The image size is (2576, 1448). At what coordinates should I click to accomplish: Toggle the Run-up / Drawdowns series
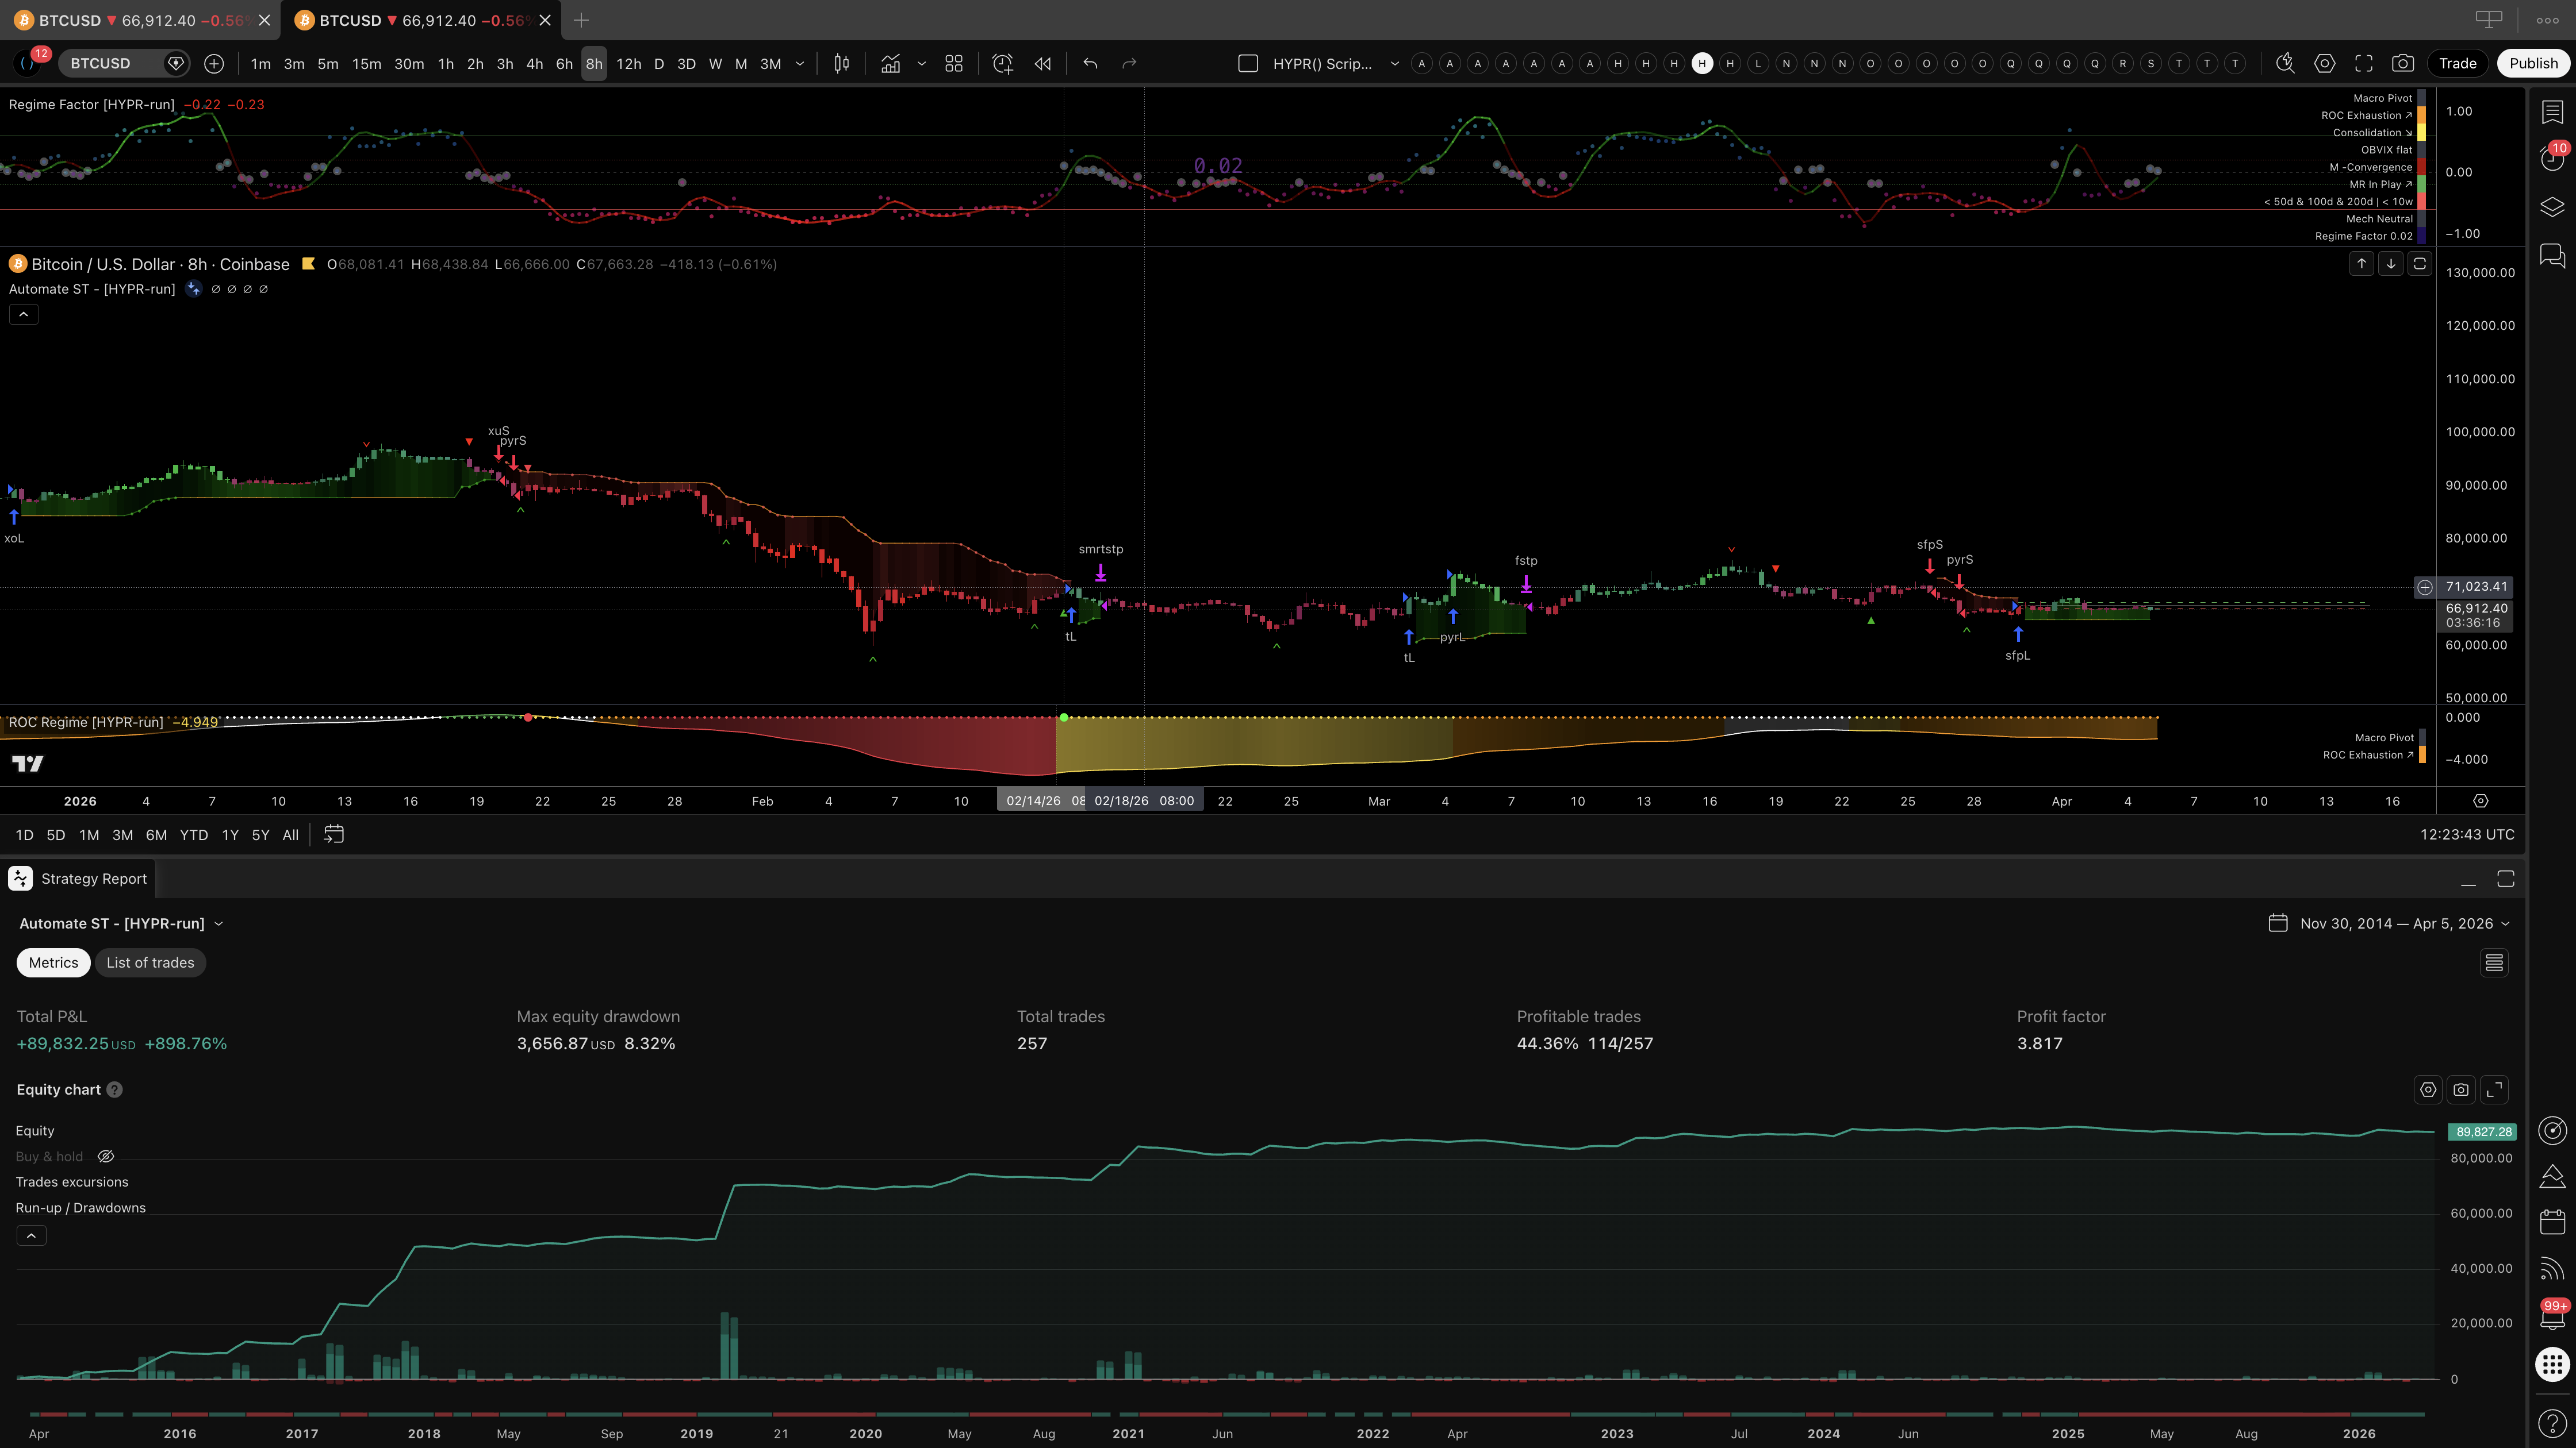80,1207
